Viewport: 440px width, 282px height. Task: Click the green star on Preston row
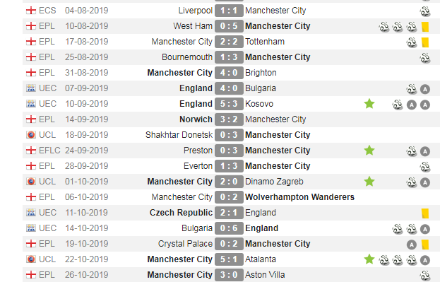click(369, 151)
